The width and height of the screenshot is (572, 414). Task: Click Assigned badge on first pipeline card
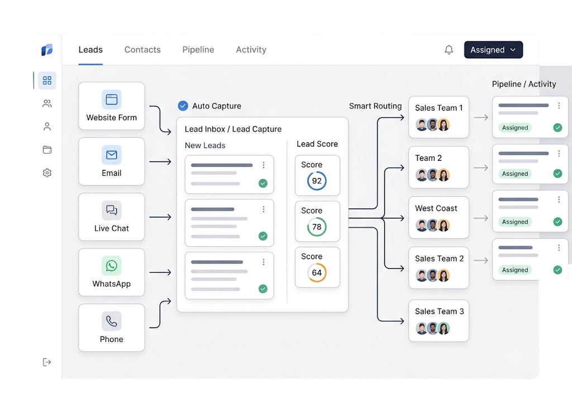coord(515,128)
